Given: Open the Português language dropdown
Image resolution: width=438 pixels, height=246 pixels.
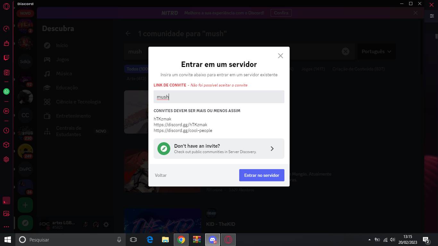Looking at the screenshot, I should 376,52.
